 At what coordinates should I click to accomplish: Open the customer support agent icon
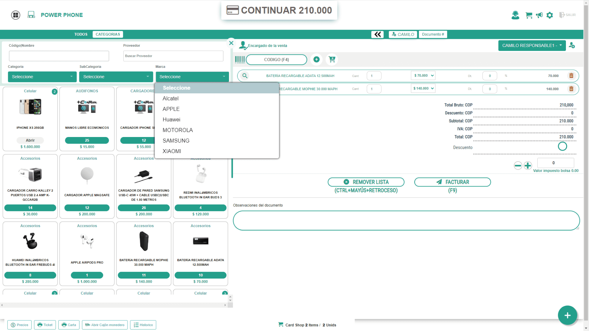[x=515, y=15]
